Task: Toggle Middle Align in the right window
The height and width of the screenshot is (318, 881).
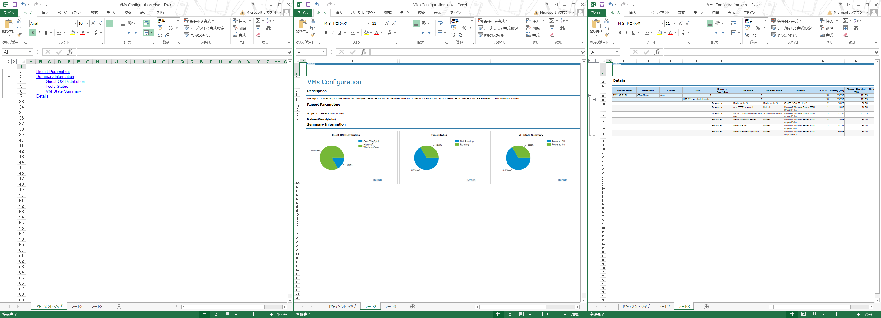Action: click(703, 23)
